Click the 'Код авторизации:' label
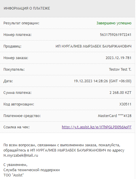 click(19, 104)
